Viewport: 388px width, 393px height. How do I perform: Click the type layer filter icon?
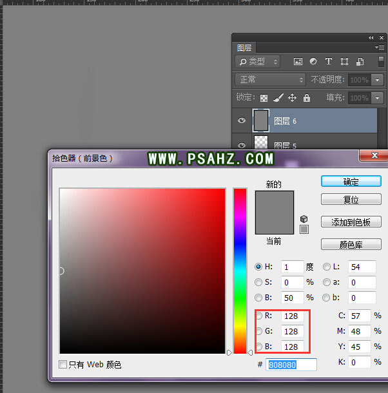coord(329,62)
